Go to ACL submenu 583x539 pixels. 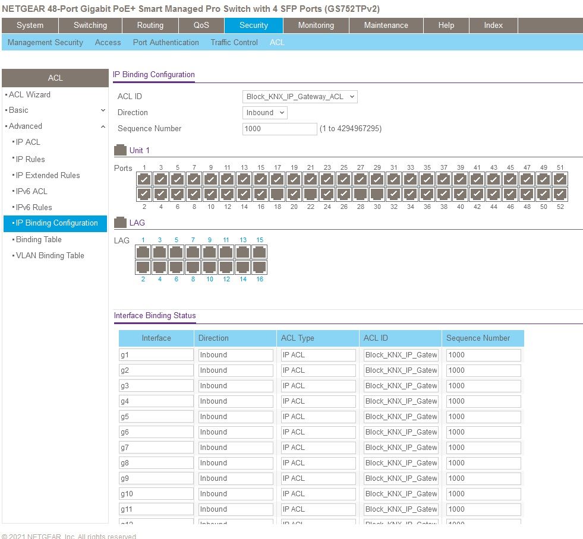[277, 42]
